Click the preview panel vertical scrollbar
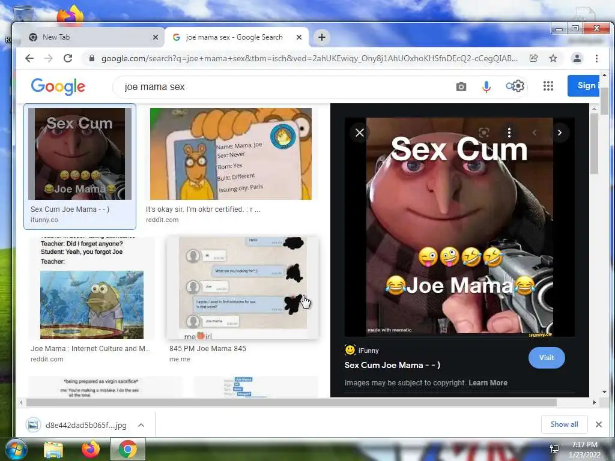 pyautogui.click(x=594, y=144)
